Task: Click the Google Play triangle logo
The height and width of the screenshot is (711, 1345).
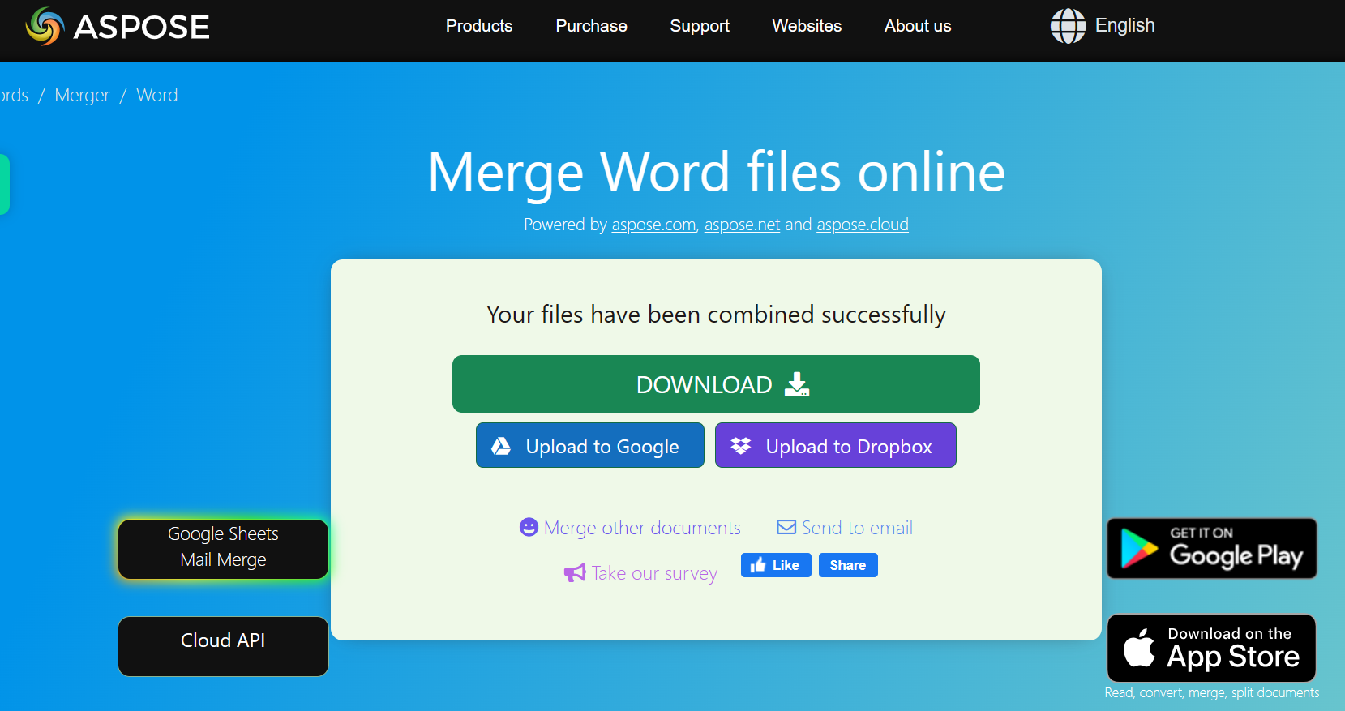Action: [1139, 549]
